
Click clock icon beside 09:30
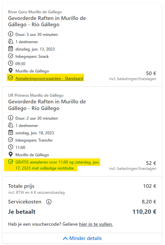click(11, 63)
